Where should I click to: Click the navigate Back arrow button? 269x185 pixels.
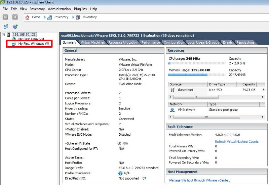5,17
